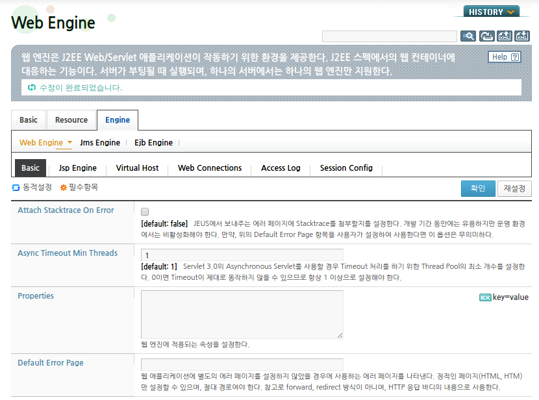The image size is (539, 400).
Task: Click the 필수항목 legend text
Action: 84,187
